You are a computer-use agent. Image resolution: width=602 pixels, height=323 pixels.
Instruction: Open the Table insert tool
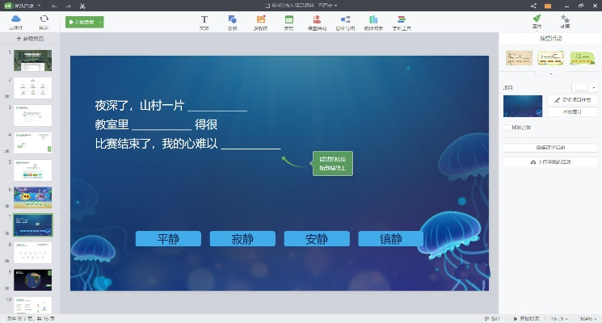pyautogui.click(x=288, y=21)
